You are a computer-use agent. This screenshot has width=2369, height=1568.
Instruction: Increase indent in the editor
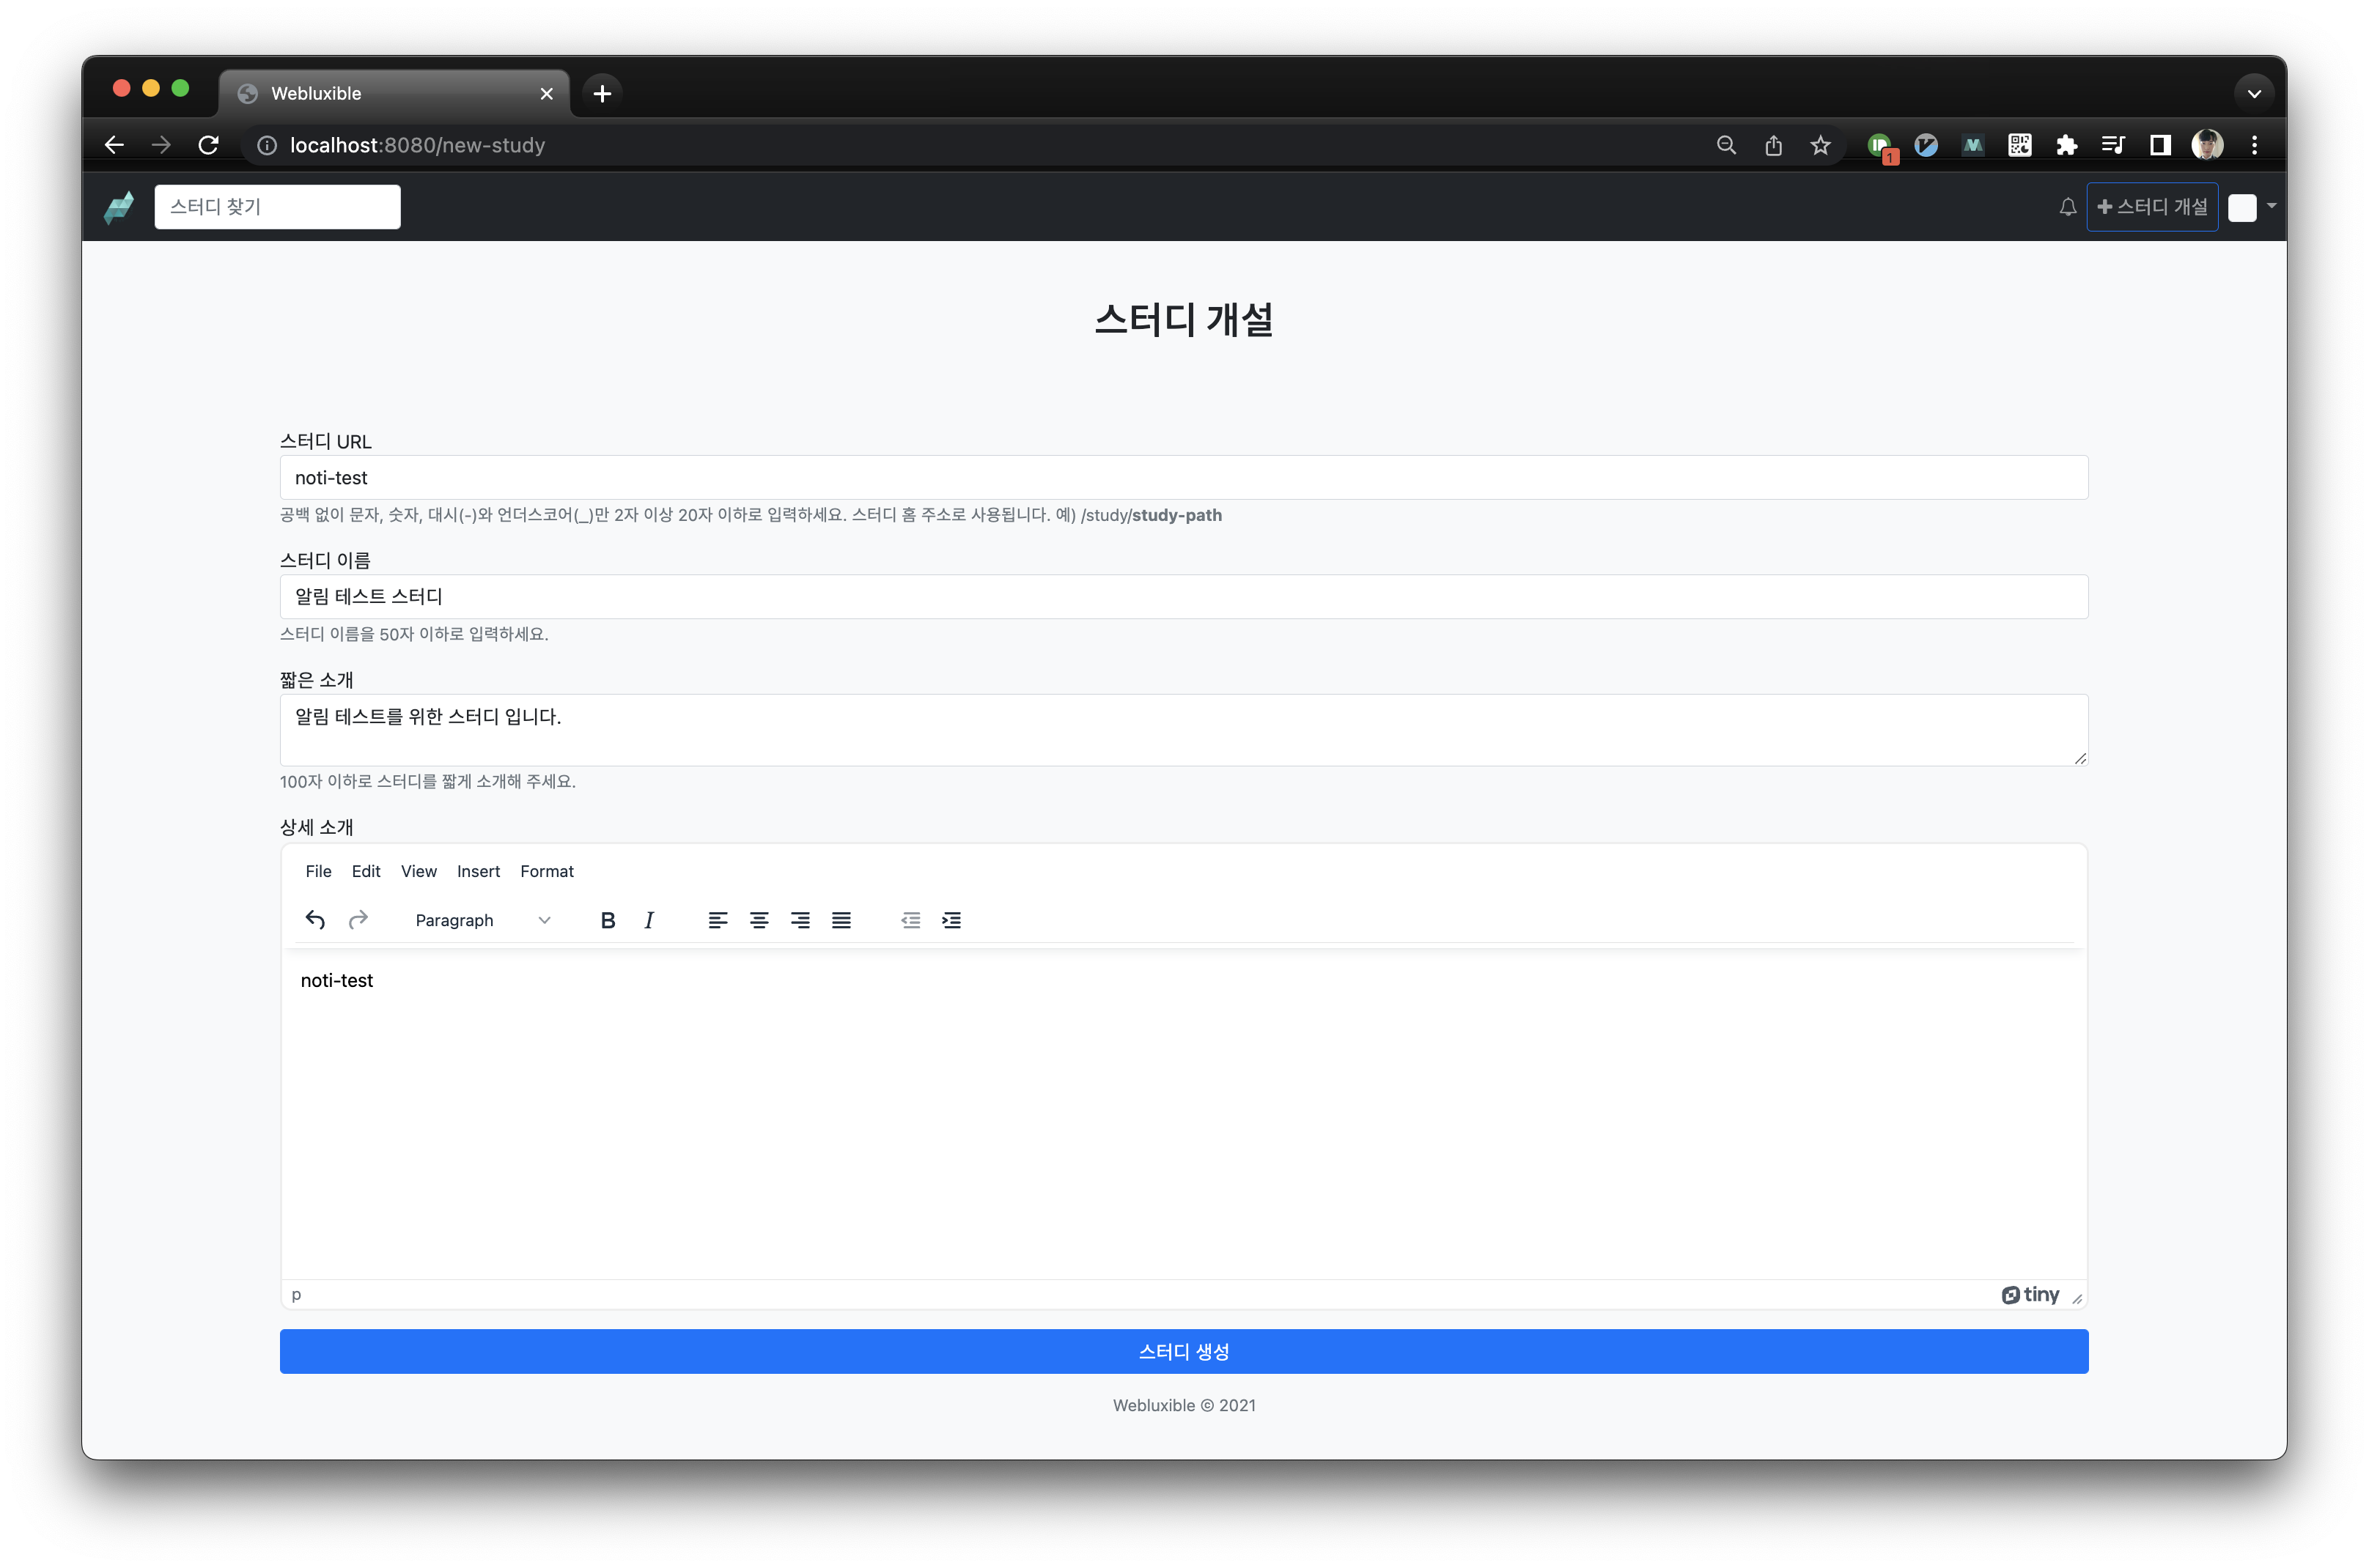(x=951, y=920)
